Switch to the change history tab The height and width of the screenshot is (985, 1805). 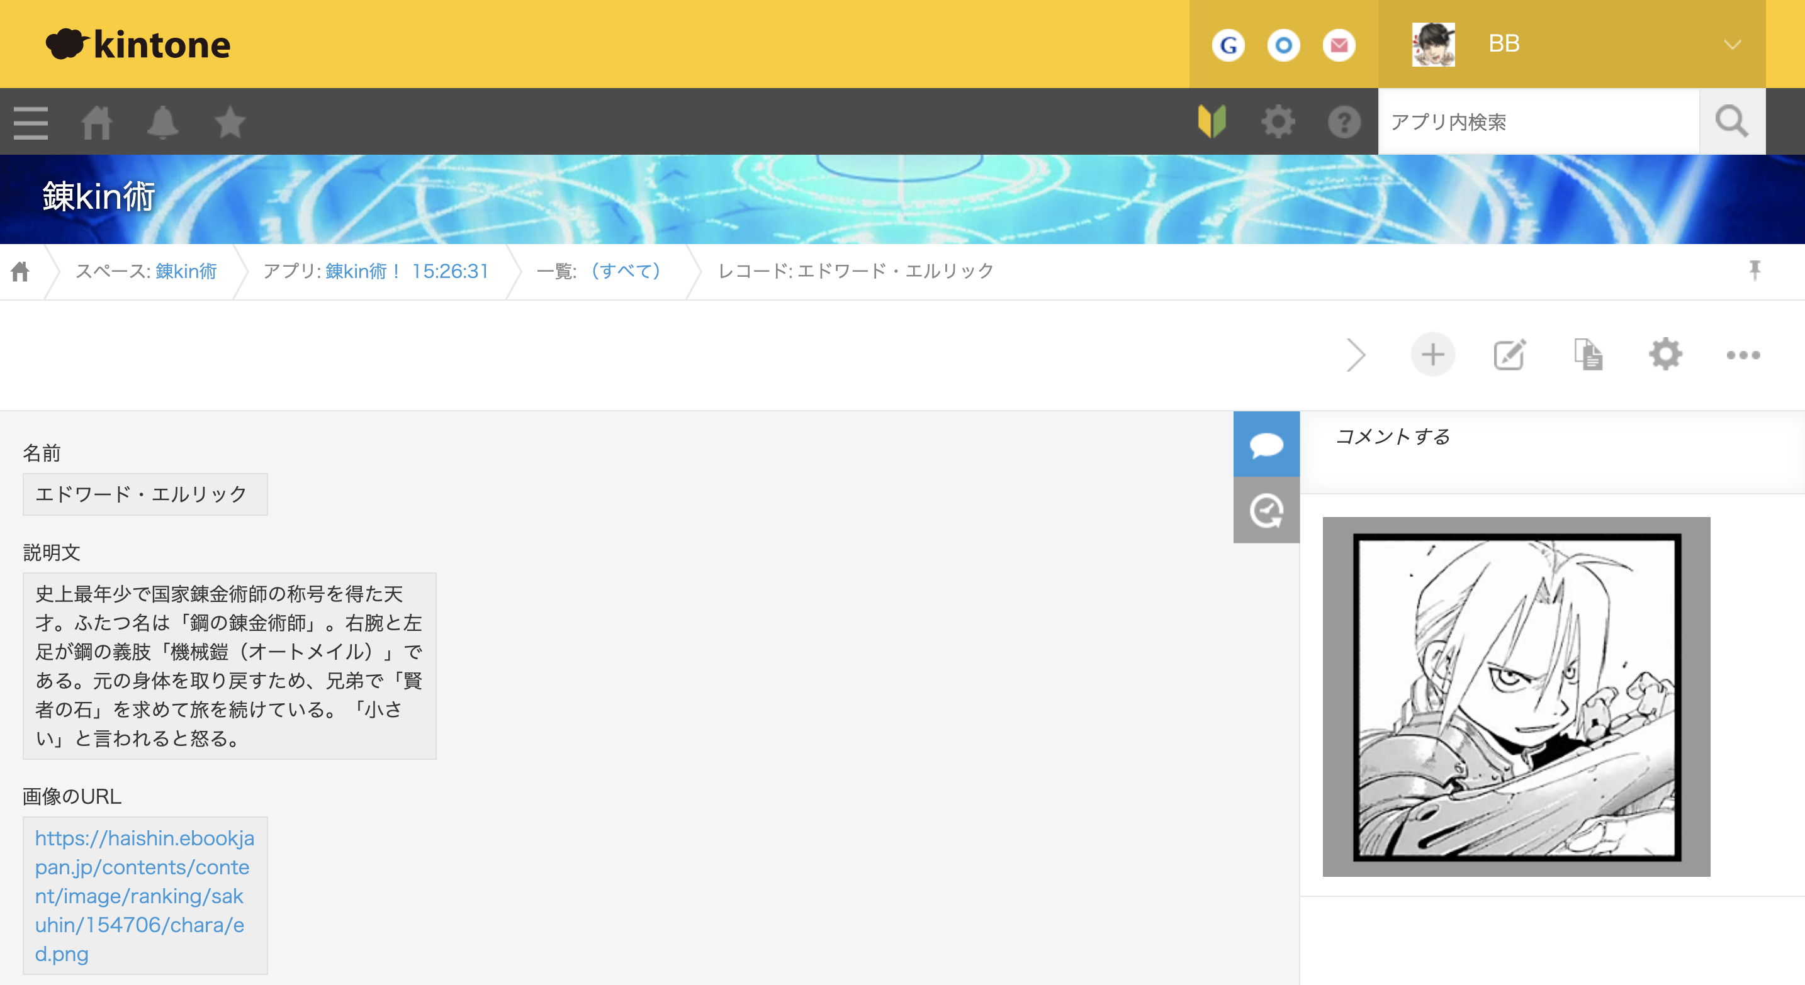tap(1266, 510)
